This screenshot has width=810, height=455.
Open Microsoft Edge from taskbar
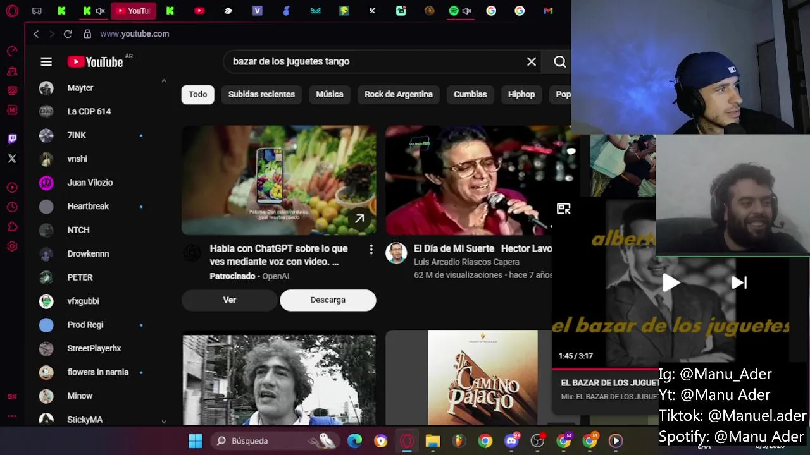pos(354,440)
